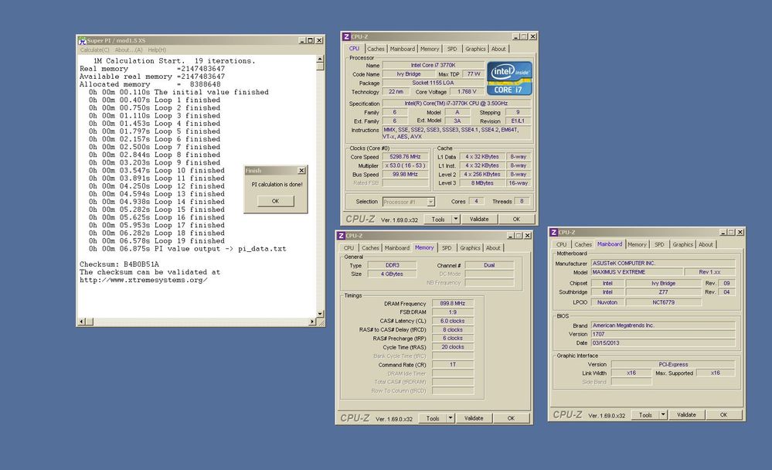Screen dimensions: 772x470
Task: Close the Finish dialog
Action: pyautogui.click(x=301, y=171)
